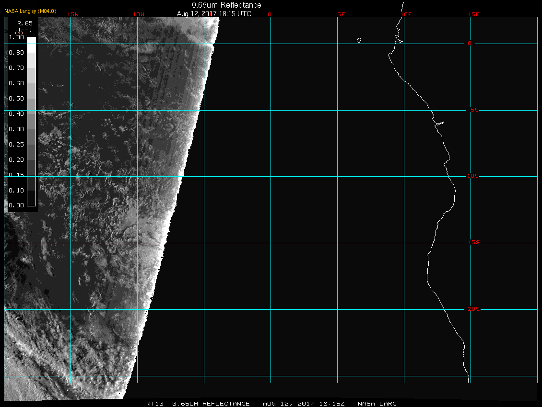Select the "0.65um Reflectance" title

[x=226, y=5]
